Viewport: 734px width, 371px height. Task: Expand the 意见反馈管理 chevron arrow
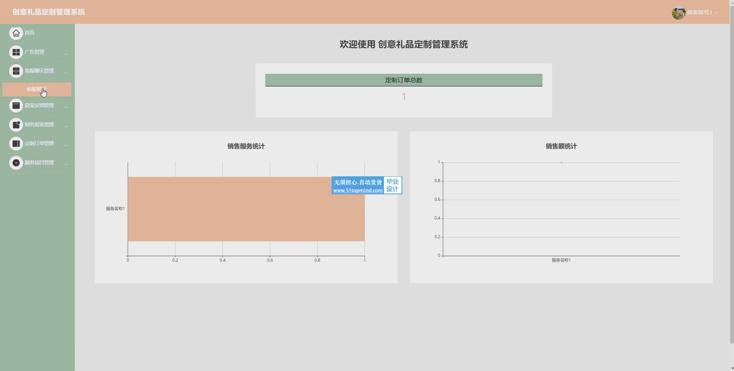pyautogui.click(x=66, y=107)
